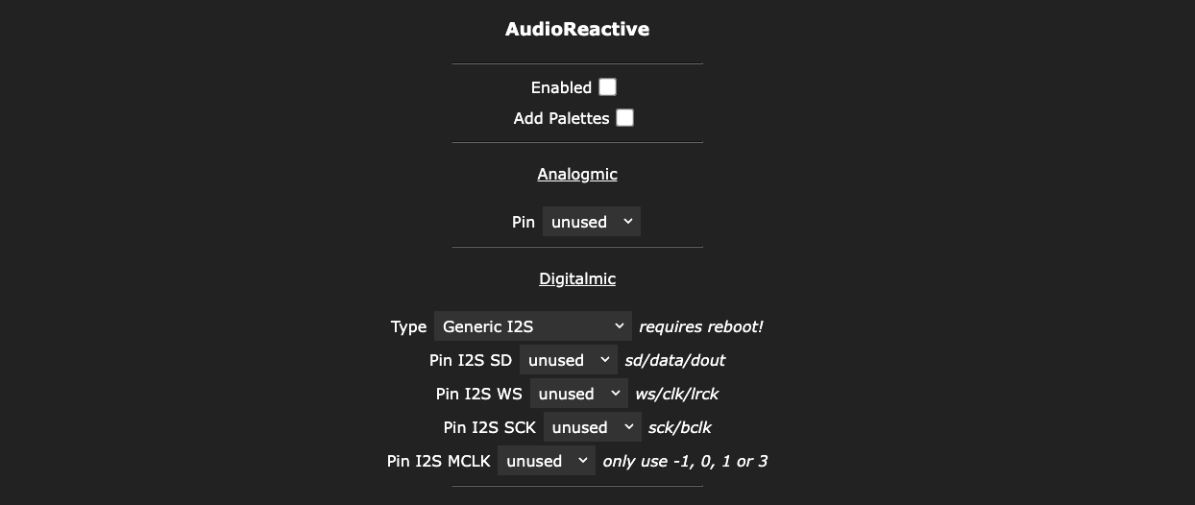This screenshot has height=505, width=1195.
Task: Click the 'only use -1, 0, 1 or 3' note
Action: pyautogui.click(x=684, y=461)
